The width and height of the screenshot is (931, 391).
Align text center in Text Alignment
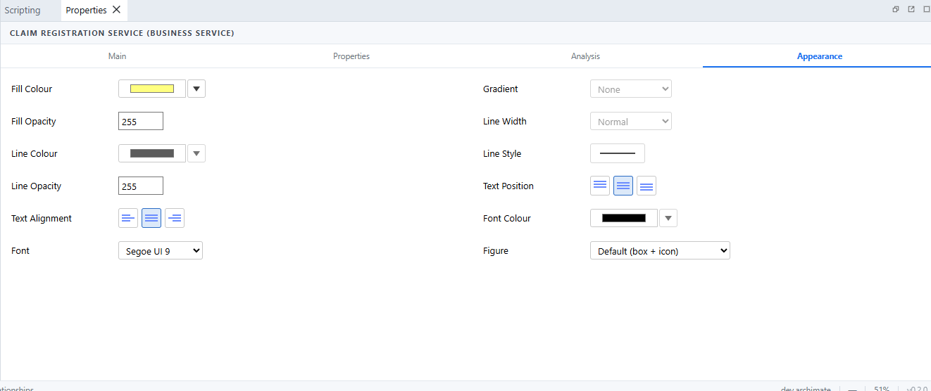click(151, 218)
